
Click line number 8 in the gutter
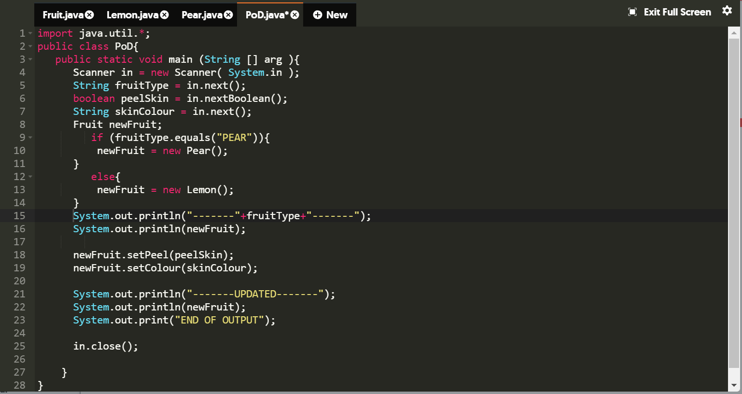pos(22,125)
